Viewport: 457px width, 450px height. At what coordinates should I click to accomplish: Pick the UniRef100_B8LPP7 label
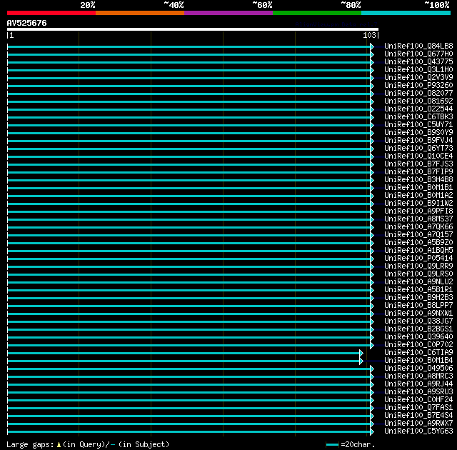point(418,306)
